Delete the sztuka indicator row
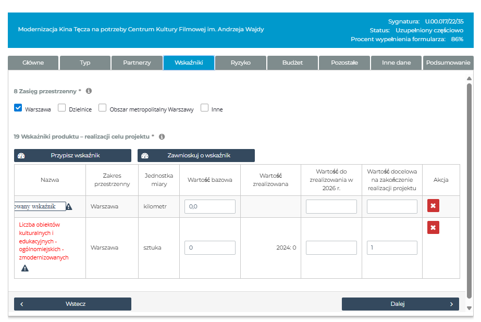 [x=433, y=227]
